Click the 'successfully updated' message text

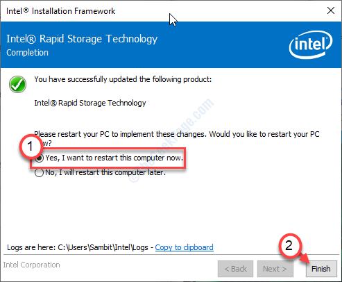123,79
